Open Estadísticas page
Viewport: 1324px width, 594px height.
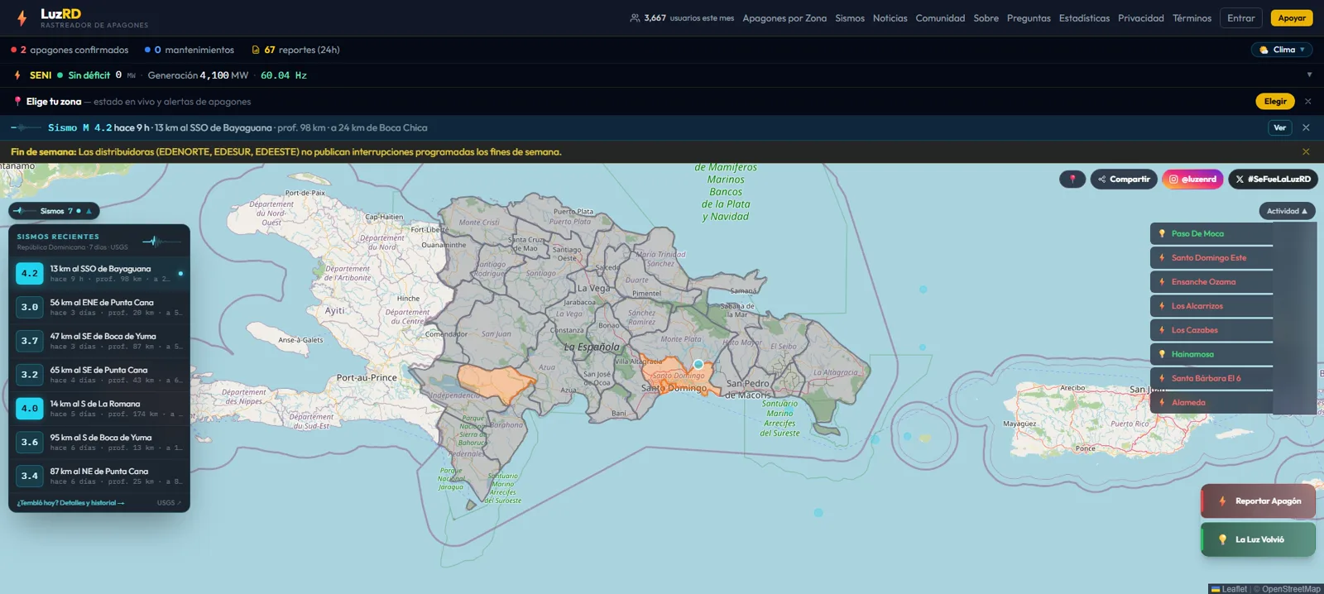coord(1084,18)
